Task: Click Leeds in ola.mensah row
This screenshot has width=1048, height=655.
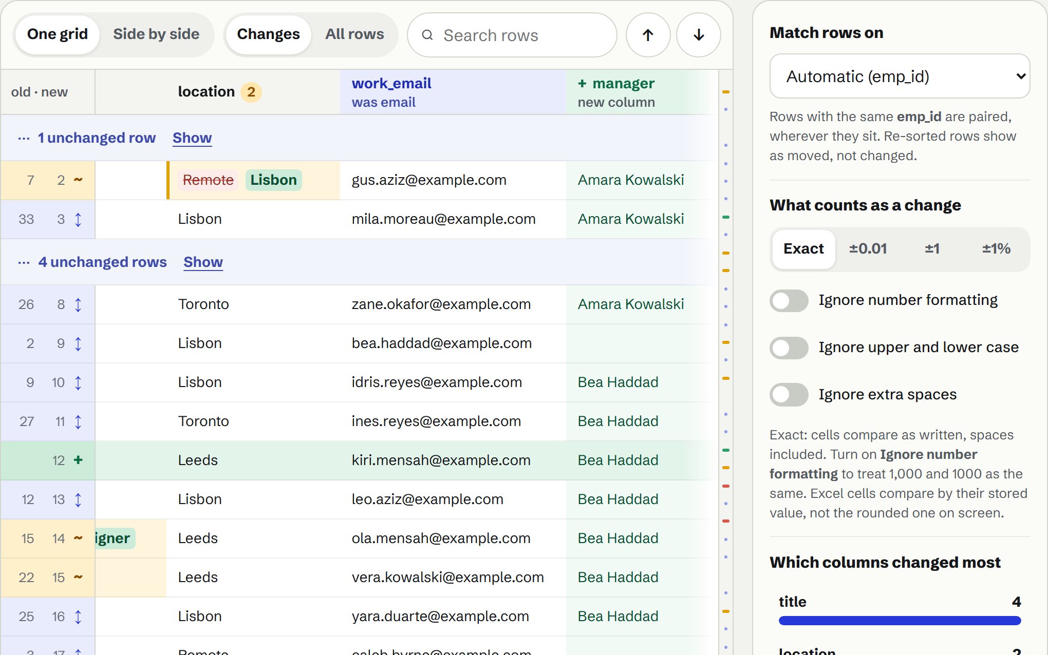Action: 198,538
